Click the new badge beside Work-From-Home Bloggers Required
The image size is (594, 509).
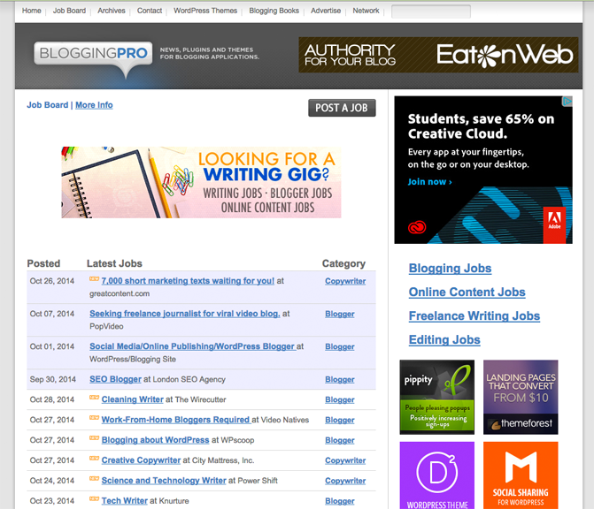(x=94, y=418)
